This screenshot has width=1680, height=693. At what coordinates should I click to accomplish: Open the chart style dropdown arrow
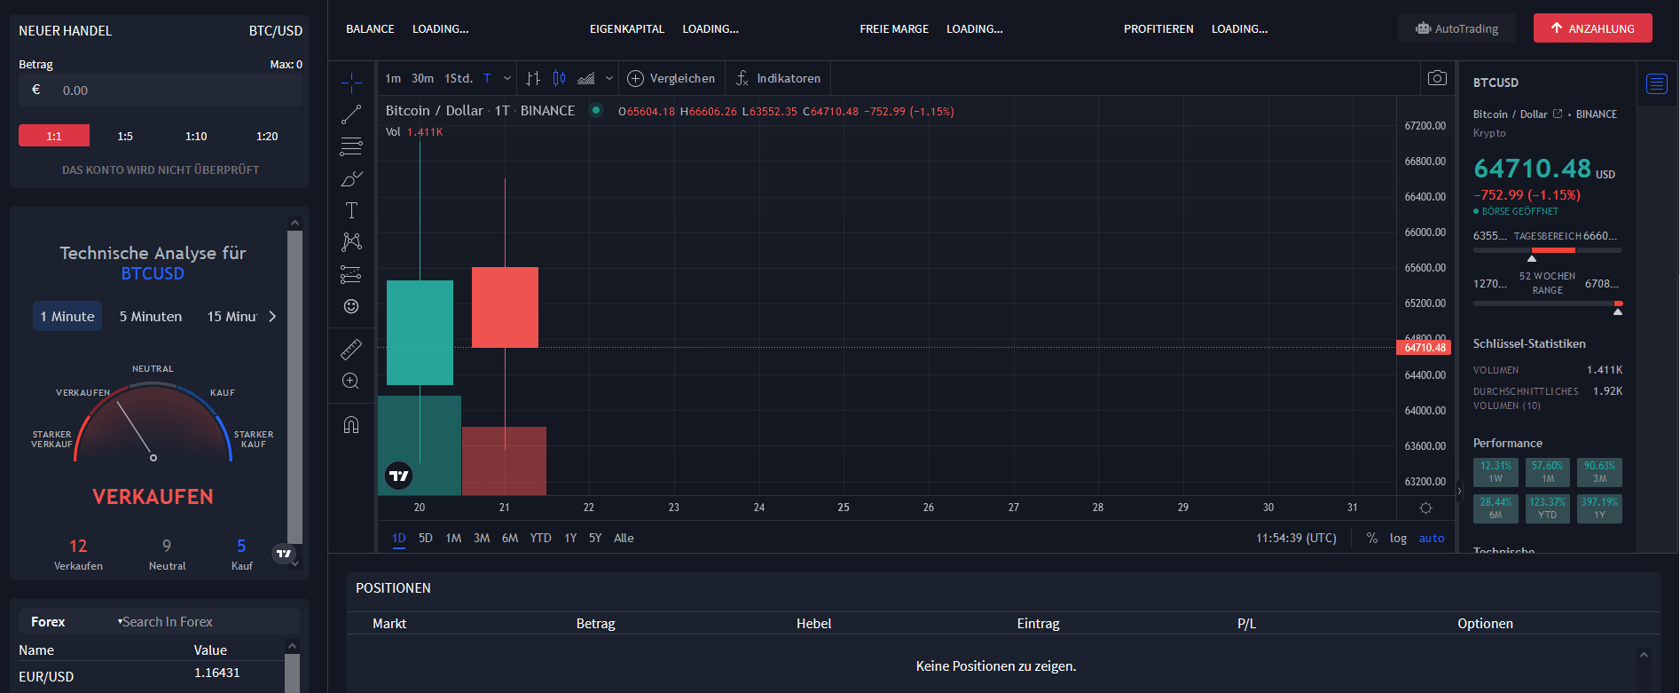click(x=609, y=78)
